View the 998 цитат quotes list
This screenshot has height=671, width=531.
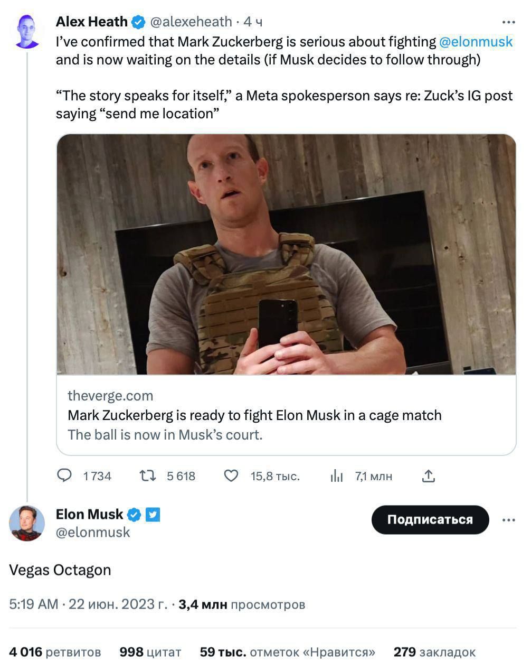tap(150, 652)
